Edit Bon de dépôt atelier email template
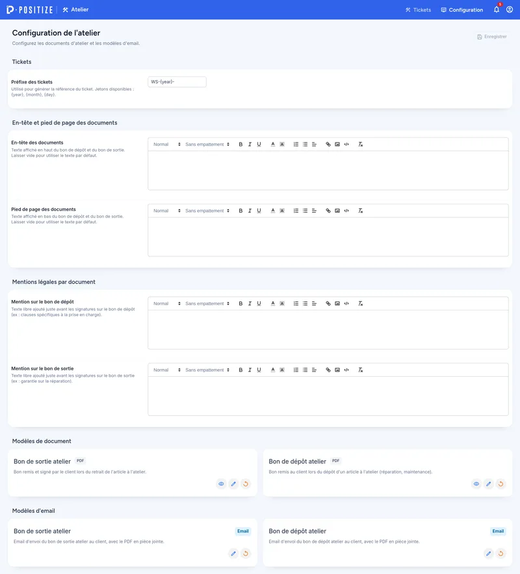 pyautogui.click(x=489, y=553)
